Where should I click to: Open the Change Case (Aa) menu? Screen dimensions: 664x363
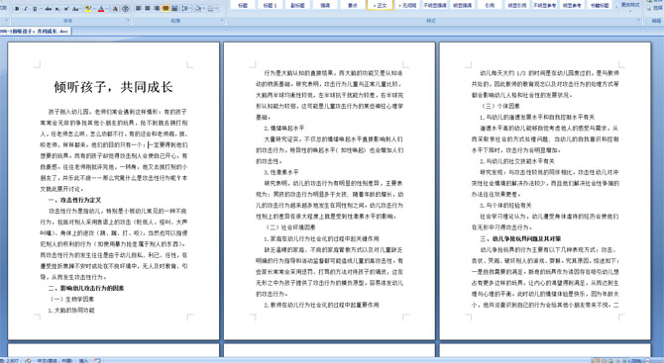76,9
